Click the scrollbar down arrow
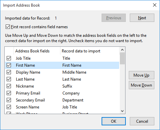This screenshot has width=160, height=130. coord(122,111)
